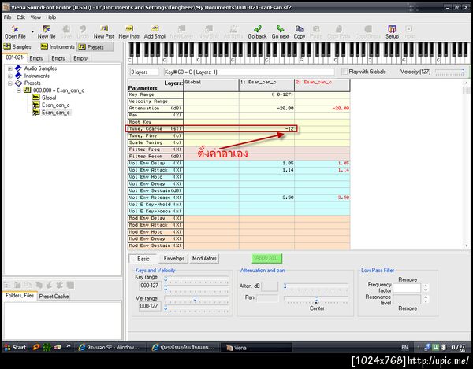Click the Remove link below Resonance level
The image size is (473, 369).
408,308
